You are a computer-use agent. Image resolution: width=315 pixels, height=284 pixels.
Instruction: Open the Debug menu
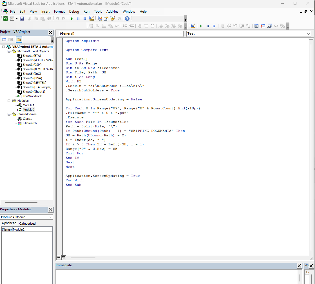point(74,12)
